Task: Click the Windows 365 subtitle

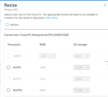Action: (x=11, y=9)
